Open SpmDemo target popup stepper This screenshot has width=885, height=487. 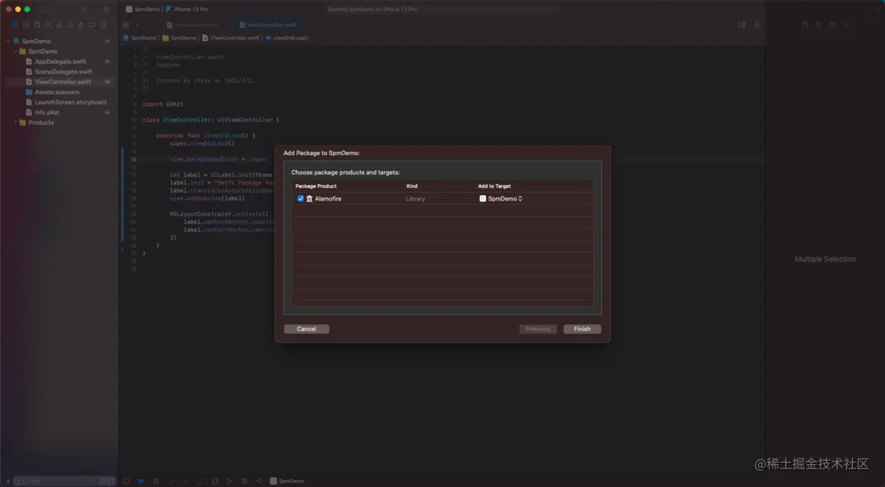[520, 199]
